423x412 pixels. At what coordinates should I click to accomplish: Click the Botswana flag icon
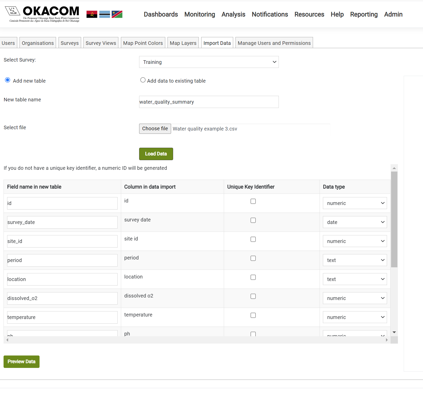pyautogui.click(x=104, y=14)
